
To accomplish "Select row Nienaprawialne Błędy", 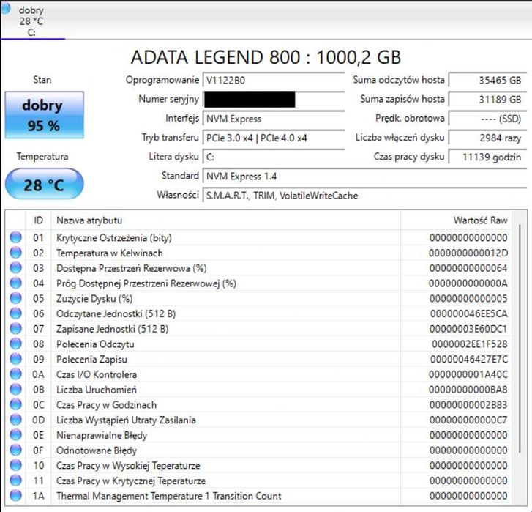I will tap(258, 435).
